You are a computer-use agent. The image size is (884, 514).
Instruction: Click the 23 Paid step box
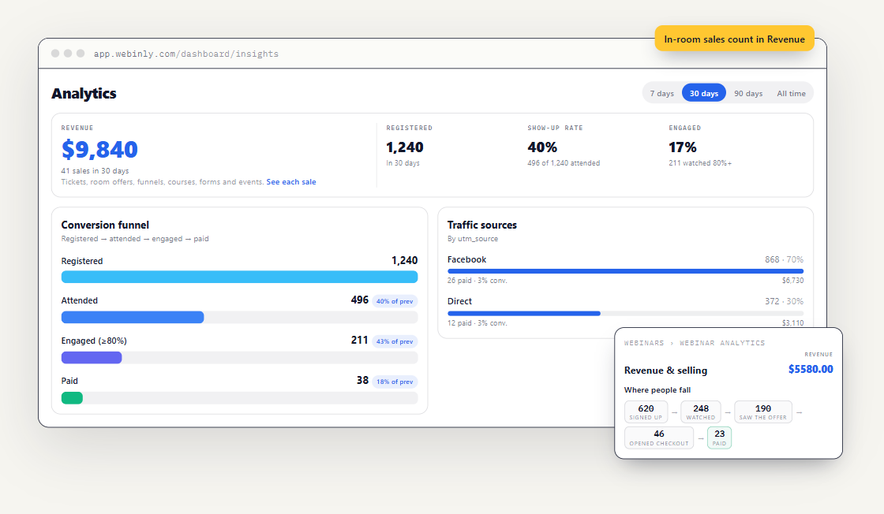[719, 438]
